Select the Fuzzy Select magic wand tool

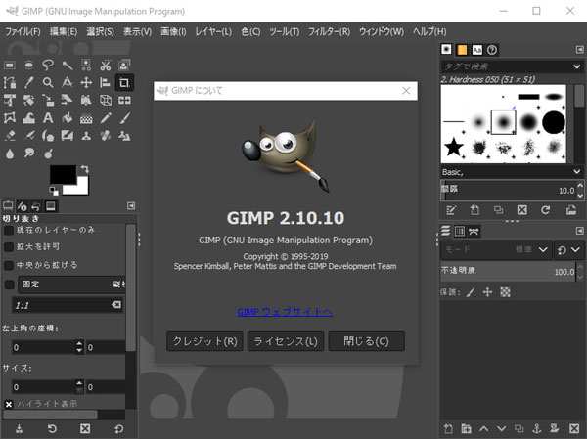68,66
